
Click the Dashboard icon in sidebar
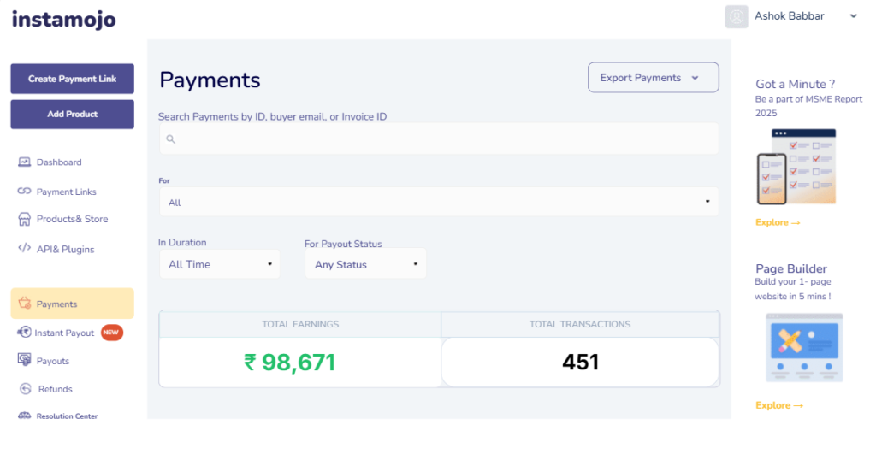[24, 162]
